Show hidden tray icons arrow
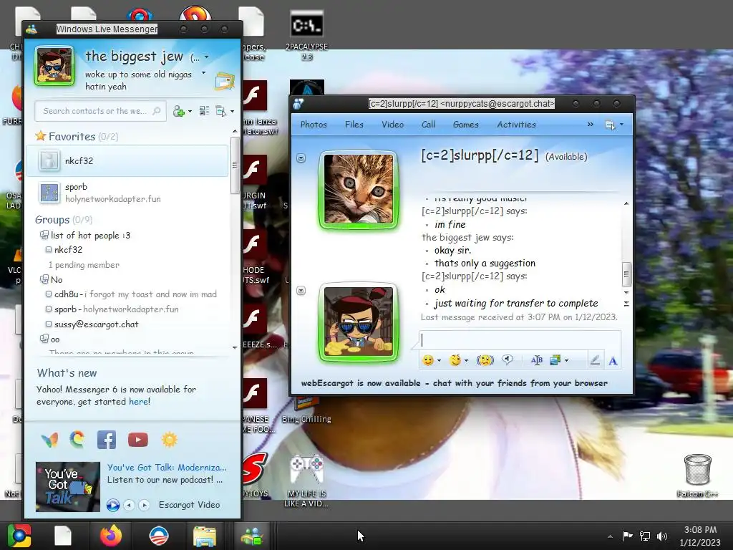733x550 pixels. coord(610,536)
